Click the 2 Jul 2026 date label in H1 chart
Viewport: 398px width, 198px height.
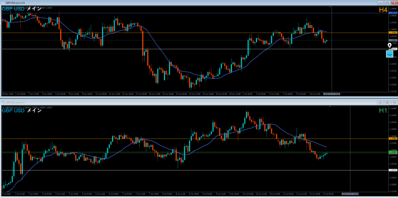tap(6, 194)
